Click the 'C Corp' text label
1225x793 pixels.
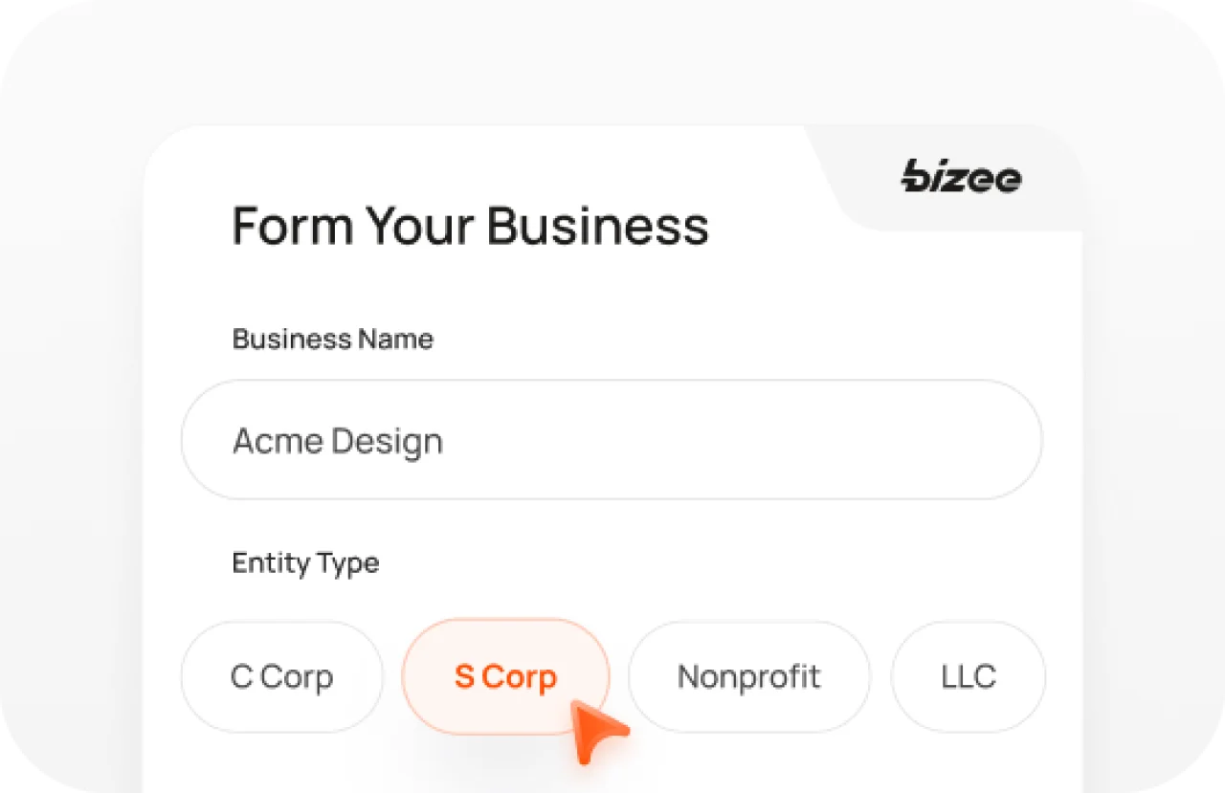[281, 677]
